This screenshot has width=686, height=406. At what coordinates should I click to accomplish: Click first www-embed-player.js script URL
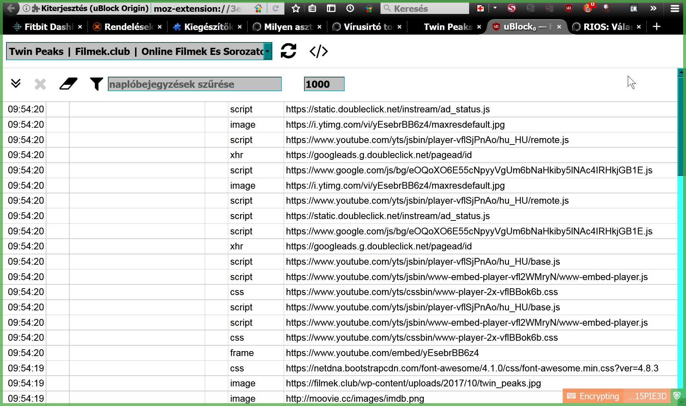467,277
